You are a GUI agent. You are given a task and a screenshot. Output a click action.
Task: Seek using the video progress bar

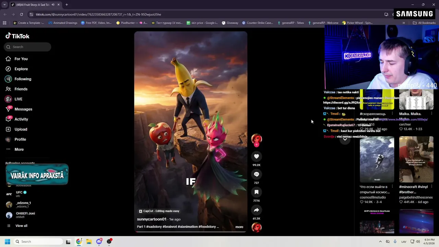tap(191, 232)
